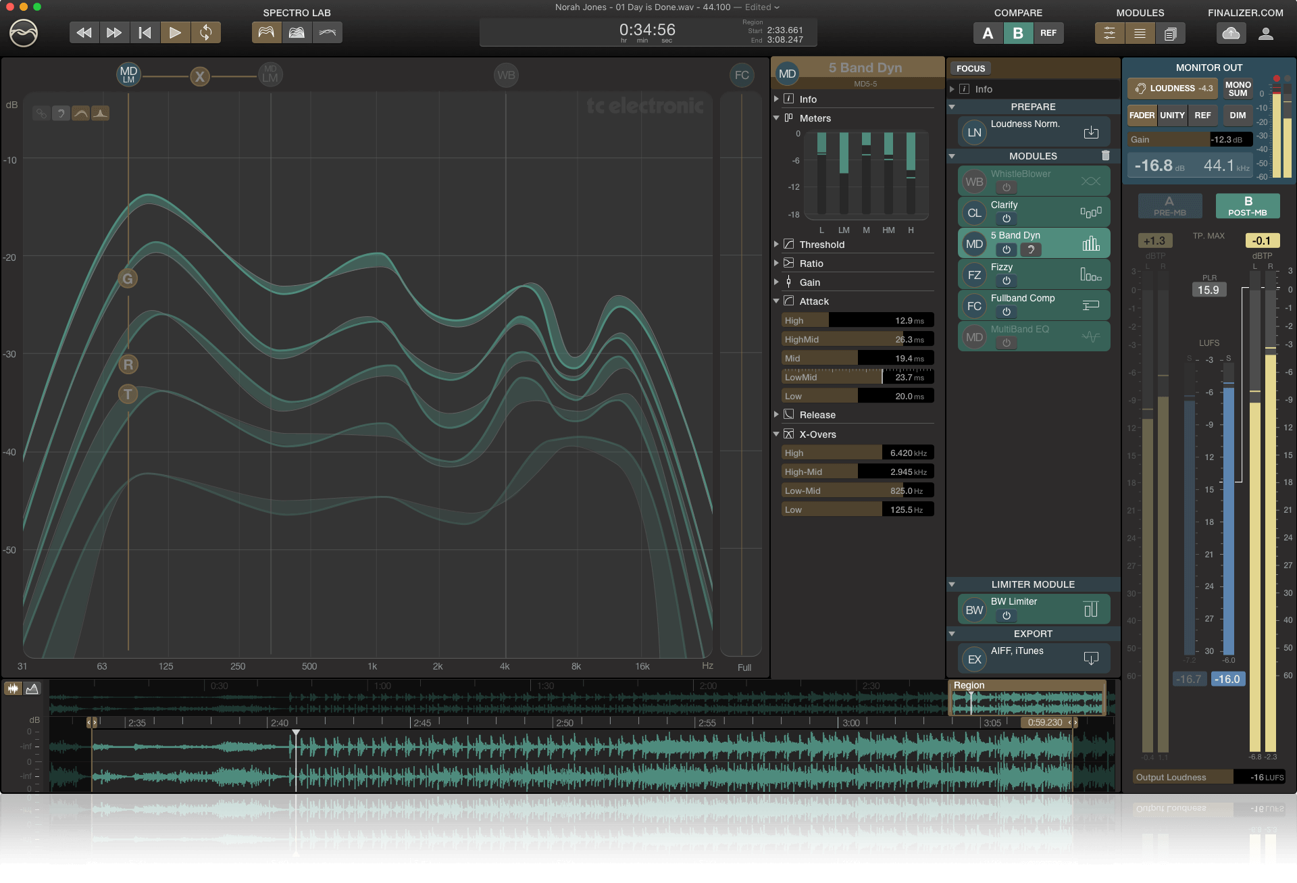Toggle power on Clarify module
This screenshot has width=1297, height=883.
(x=1007, y=219)
